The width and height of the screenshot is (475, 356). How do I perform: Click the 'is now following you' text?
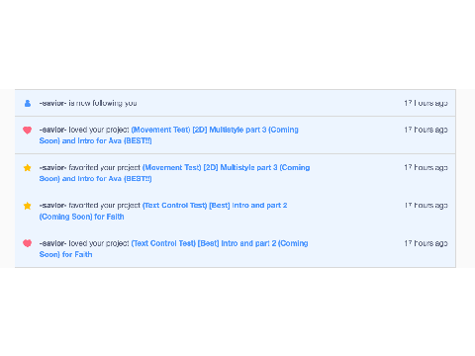[x=103, y=103]
